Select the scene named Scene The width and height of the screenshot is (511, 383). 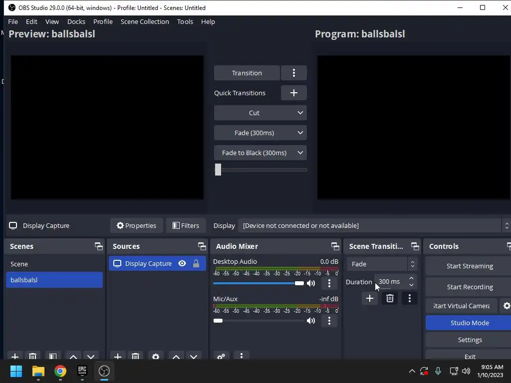(x=54, y=264)
